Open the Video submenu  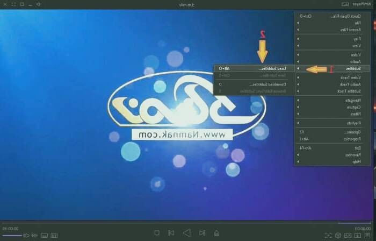click(x=332, y=55)
